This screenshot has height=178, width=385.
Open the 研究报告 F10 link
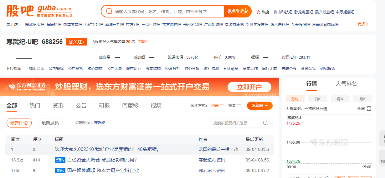click(328, 68)
